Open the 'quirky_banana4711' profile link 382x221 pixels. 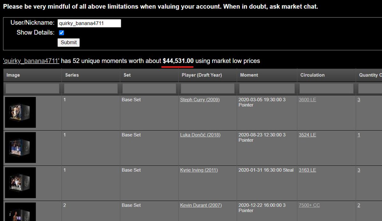[x=31, y=61]
